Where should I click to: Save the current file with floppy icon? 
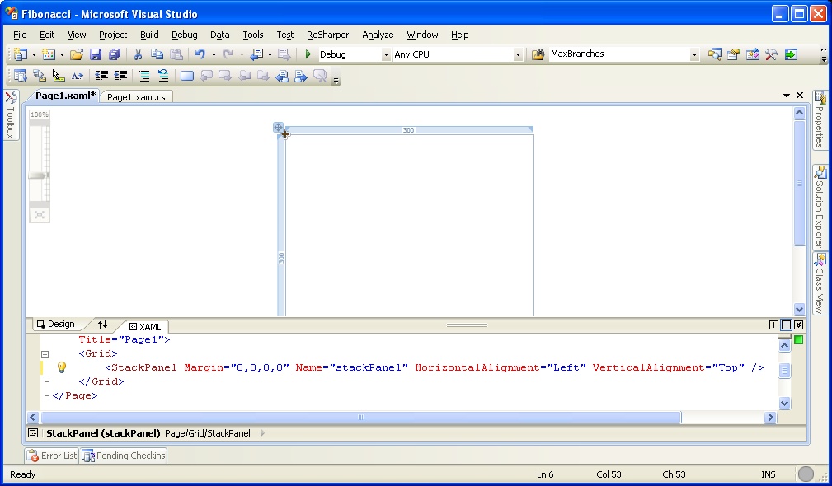pos(96,54)
